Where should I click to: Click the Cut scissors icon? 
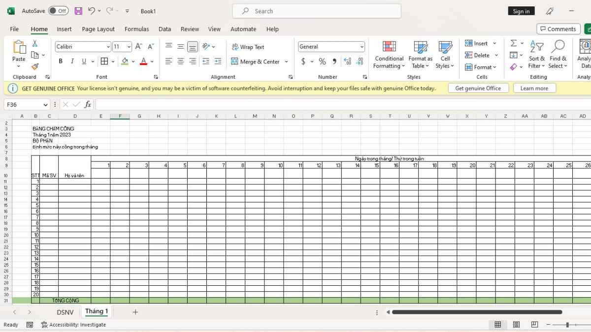click(x=35, y=44)
